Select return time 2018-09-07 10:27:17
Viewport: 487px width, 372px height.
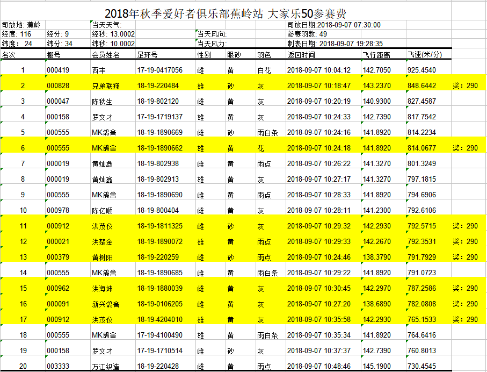318,179
